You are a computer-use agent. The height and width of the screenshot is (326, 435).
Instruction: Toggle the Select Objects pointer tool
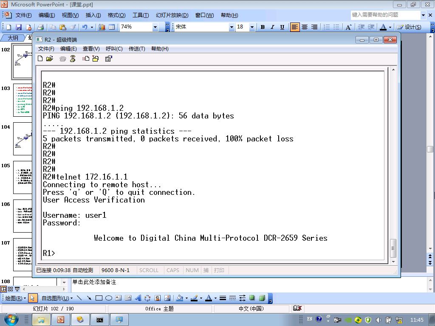point(32,298)
